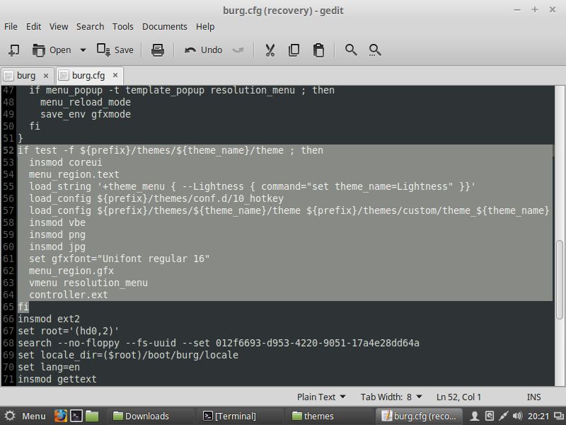Click "set root='(hd0,2)'" line
566x425 pixels.
pyautogui.click(x=68, y=331)
